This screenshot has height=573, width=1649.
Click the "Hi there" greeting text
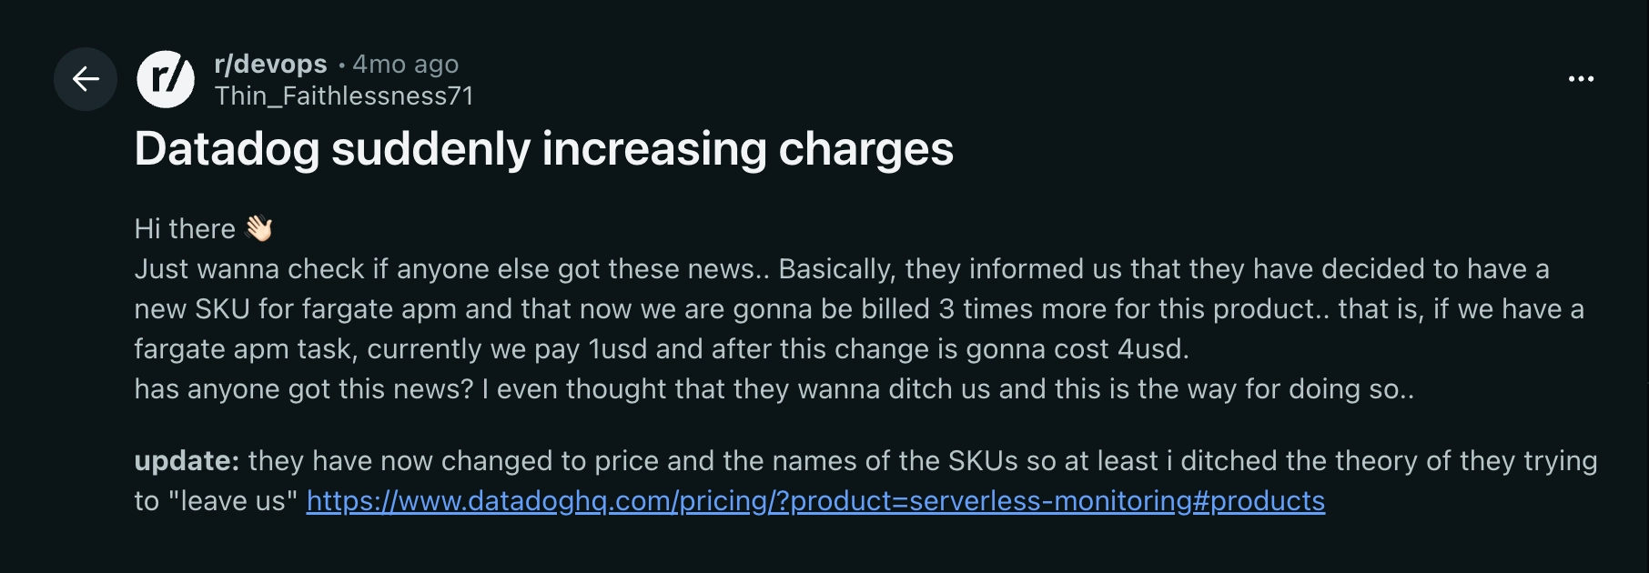pos(185,228)
